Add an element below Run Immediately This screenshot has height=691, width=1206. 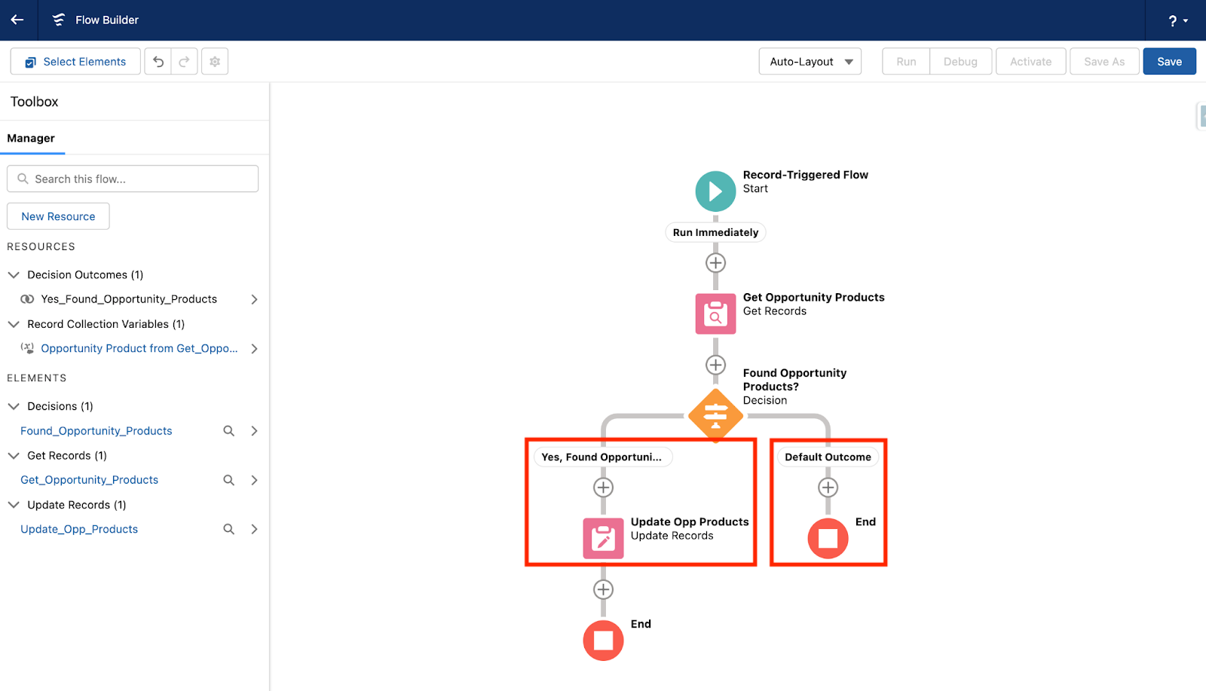point(715,262)
